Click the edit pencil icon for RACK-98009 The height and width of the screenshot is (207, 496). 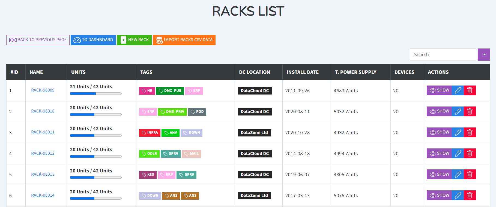pos(458,90)
